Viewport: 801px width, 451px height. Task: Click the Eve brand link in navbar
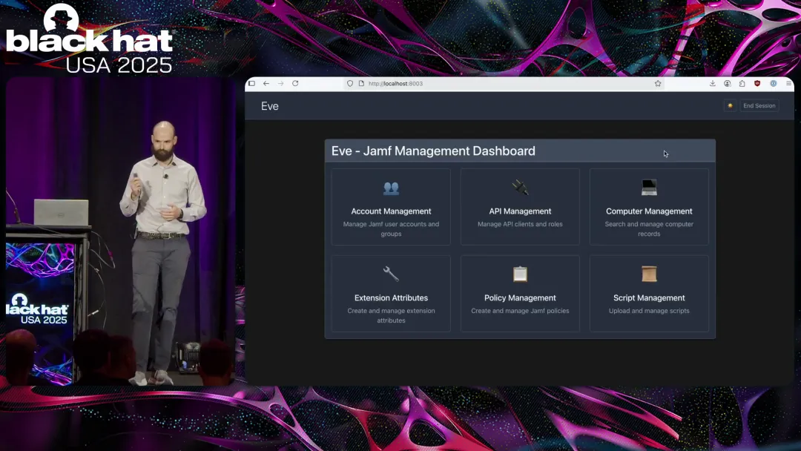[270, 106]
